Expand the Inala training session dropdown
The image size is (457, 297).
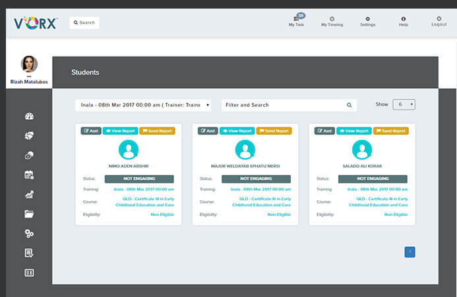point(143,105)
